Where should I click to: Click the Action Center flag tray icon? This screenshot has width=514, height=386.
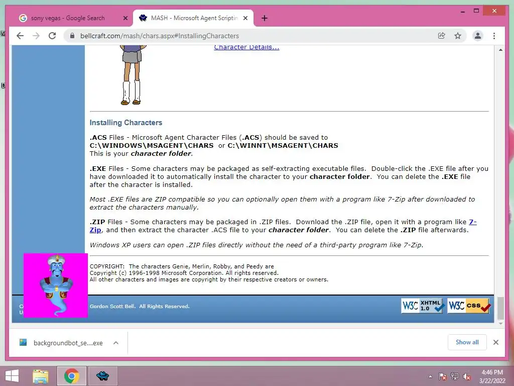(443, 376)
